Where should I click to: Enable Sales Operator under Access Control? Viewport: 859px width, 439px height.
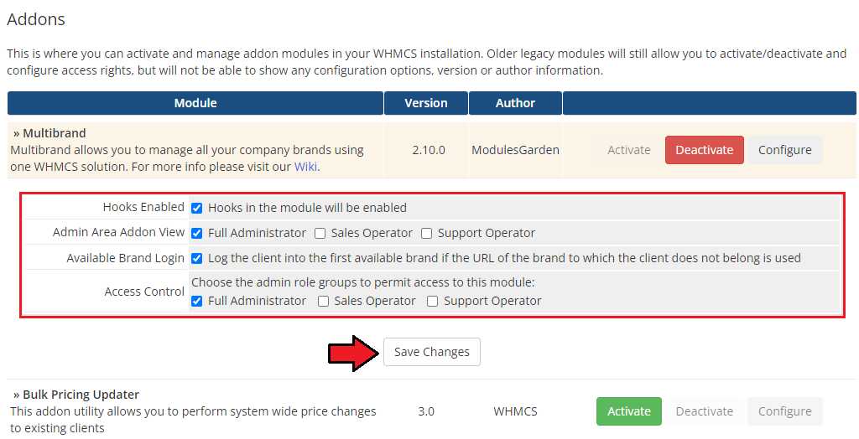(x=323, y=301)
